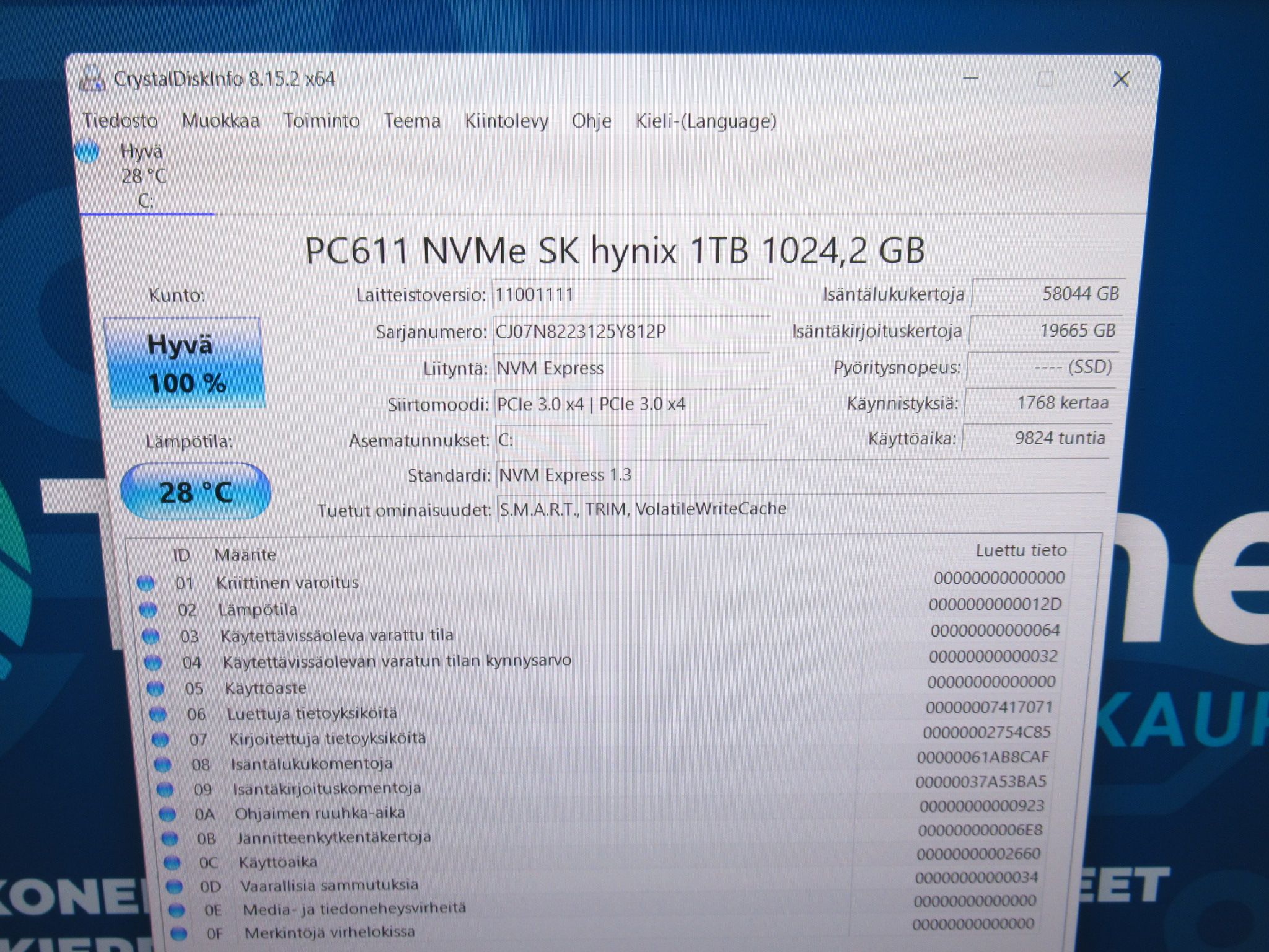
Task: Click status dot for 01 Kriittinen varoitus
Action: pos(146,583)
